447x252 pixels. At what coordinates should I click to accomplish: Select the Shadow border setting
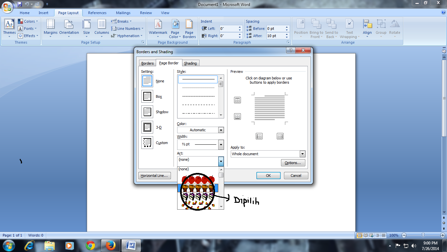(147, 112)
